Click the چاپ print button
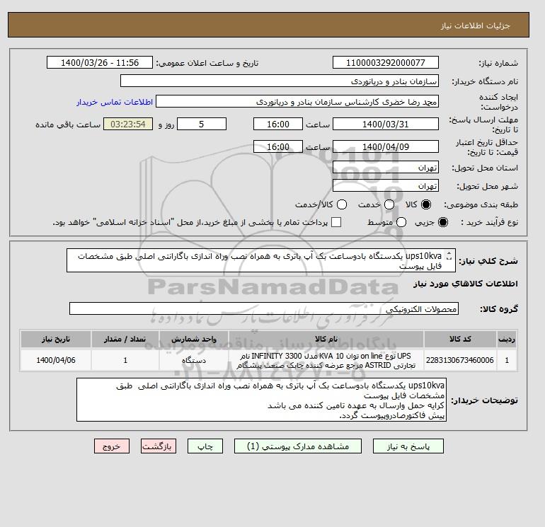 (205, 446)
